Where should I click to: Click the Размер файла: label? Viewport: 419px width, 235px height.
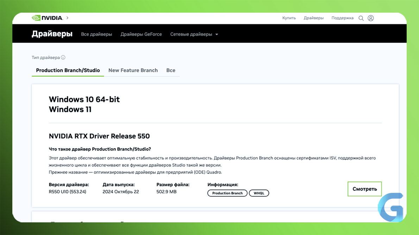173,184
